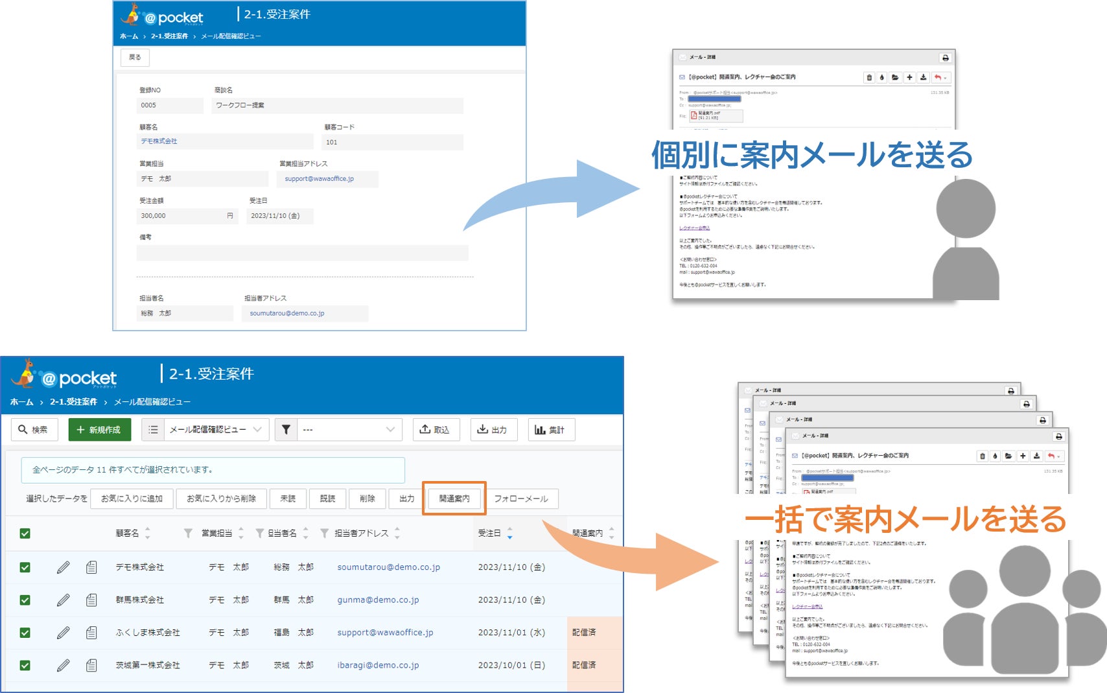1107x693 pixels.
Task: Click the droplet icon in the upper mail window
Action: (881, 78)
